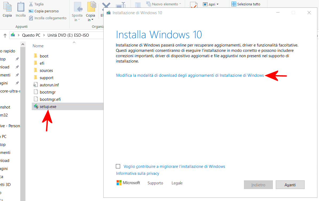Click the Windows setup icon in the title bar
Image resolution: width=319 pixels, height=201 pixels.
point(109,13)
